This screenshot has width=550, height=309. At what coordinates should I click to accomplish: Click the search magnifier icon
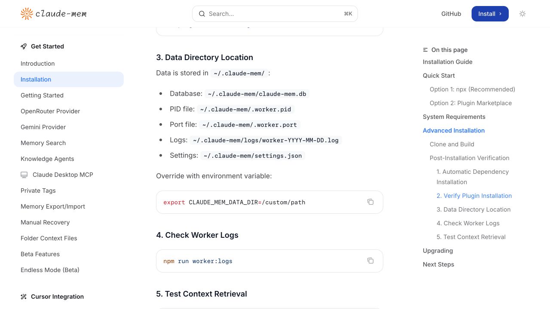202,14
